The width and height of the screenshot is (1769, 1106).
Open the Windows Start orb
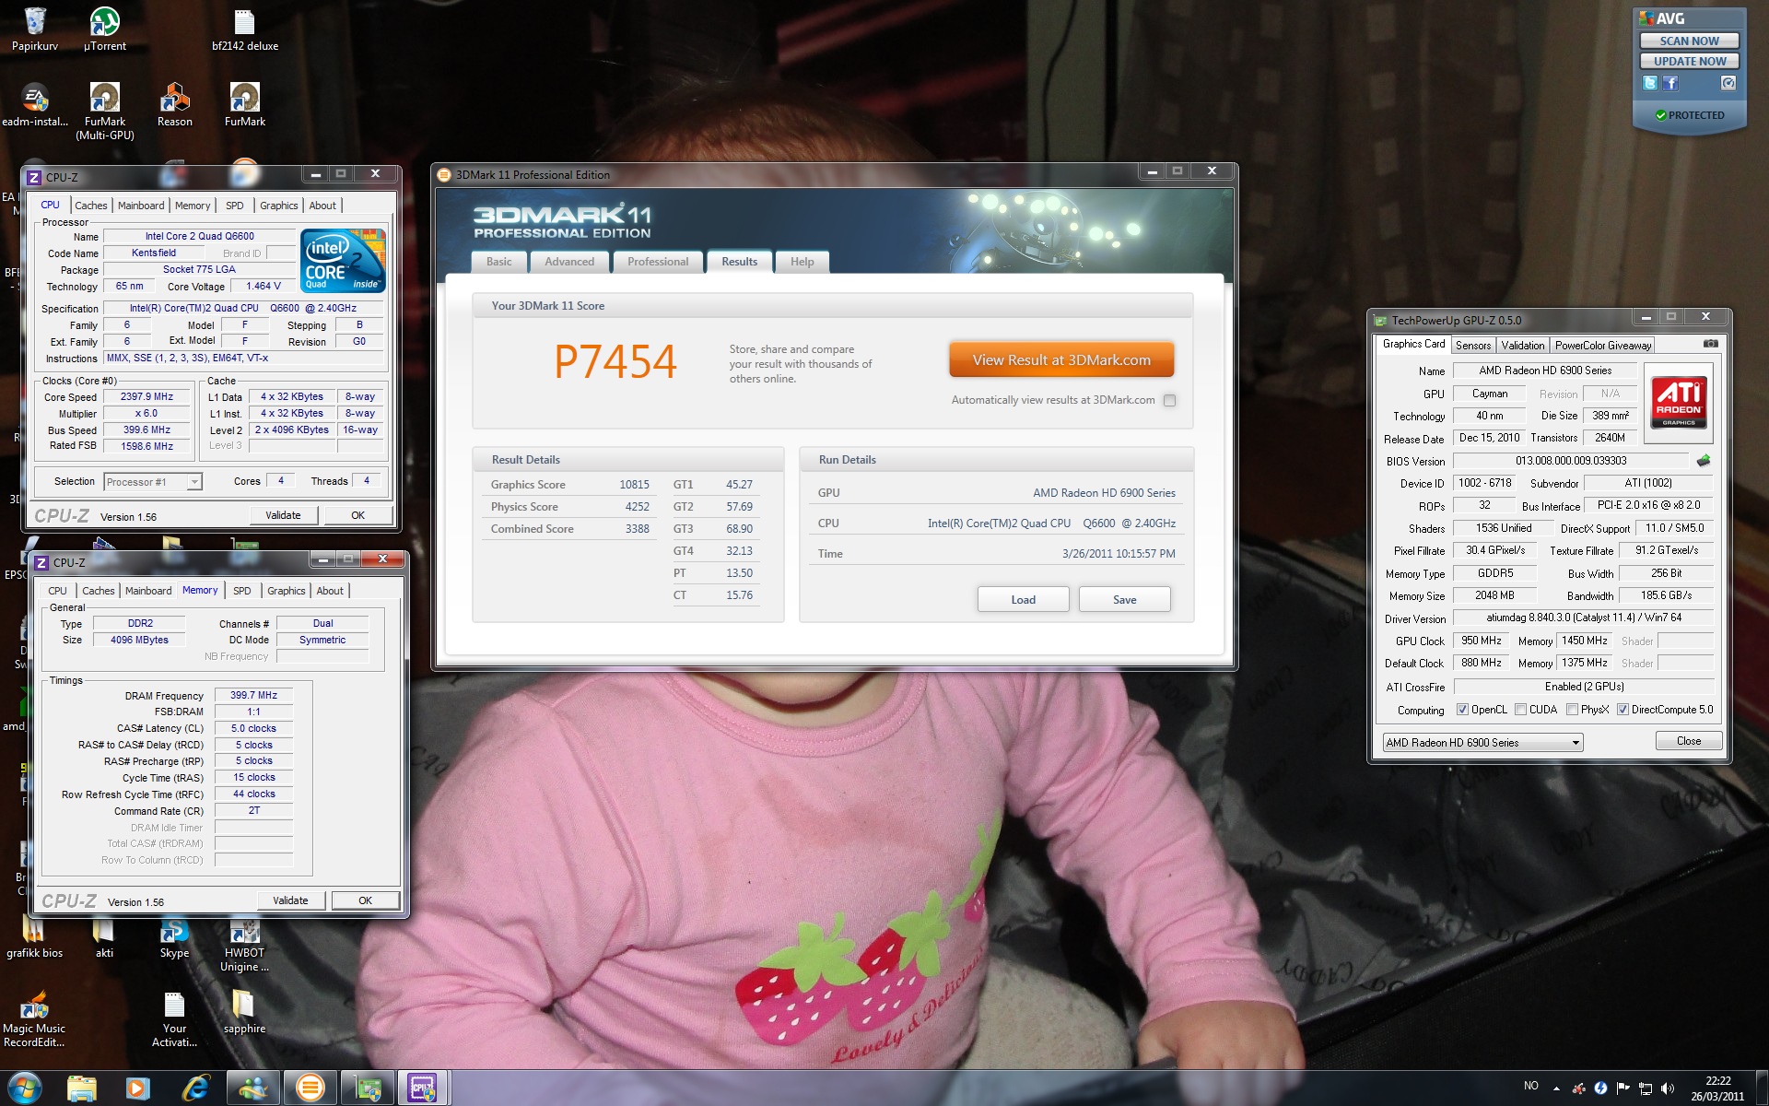pos(25,1088)
